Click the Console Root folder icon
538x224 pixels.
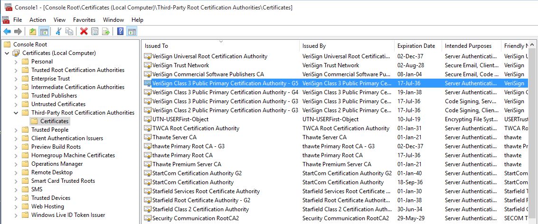click(x=7, y=45)
